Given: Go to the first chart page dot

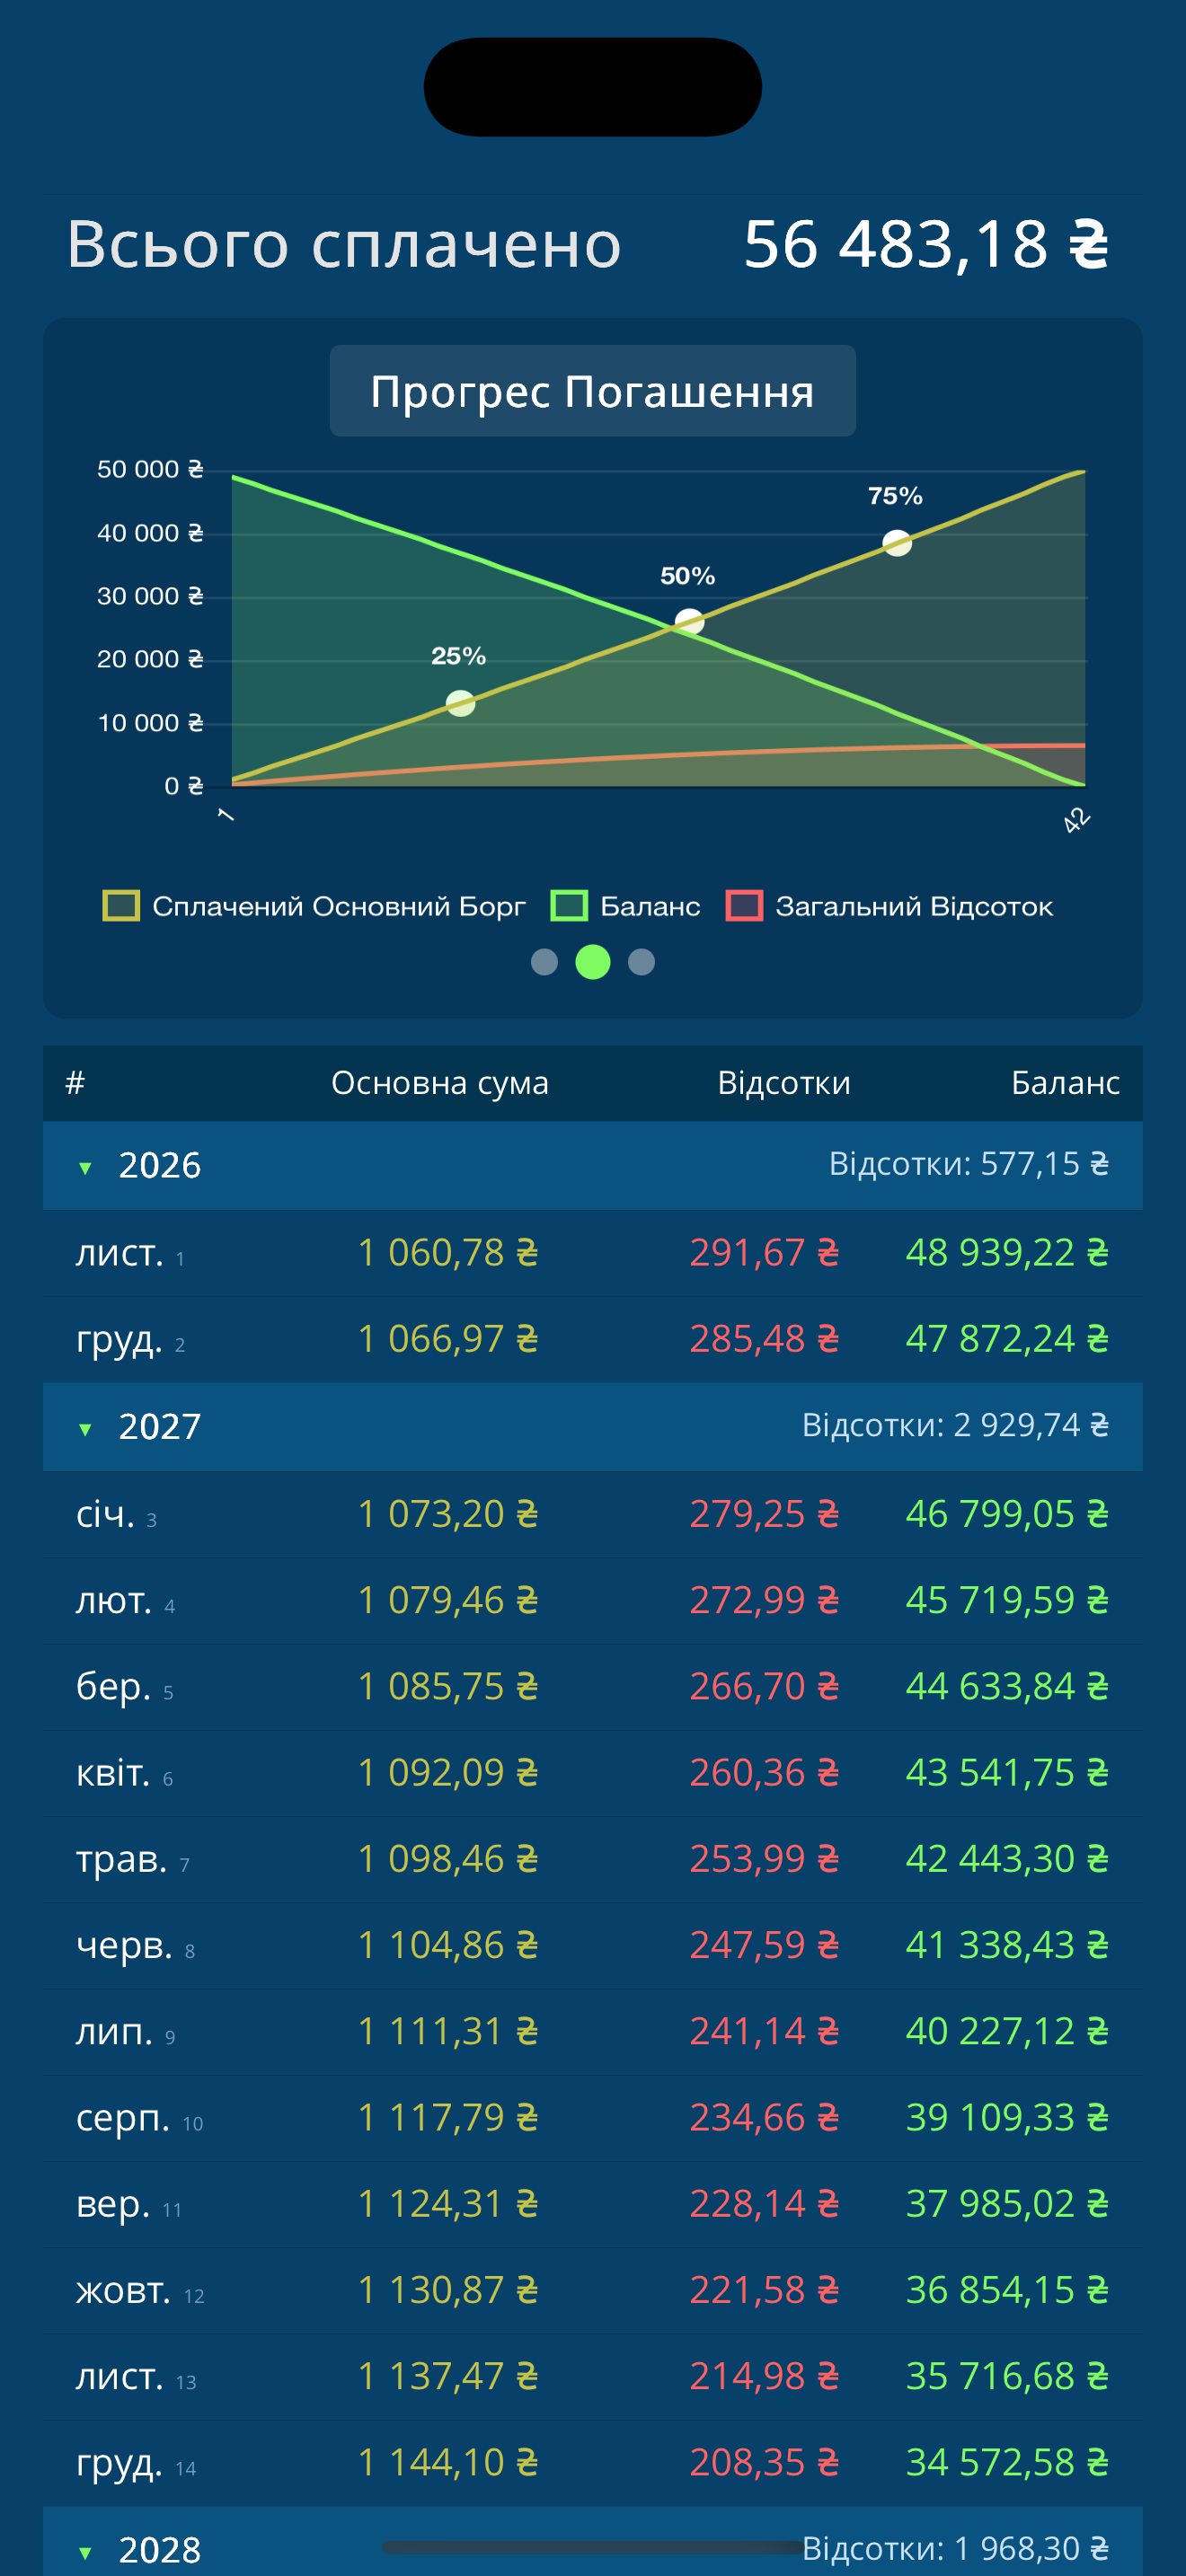Looking at the screenshot, I should pos(544,962).
